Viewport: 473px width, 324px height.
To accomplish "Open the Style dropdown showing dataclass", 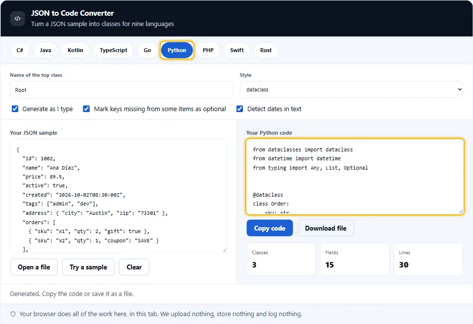I will pos(351,89).
